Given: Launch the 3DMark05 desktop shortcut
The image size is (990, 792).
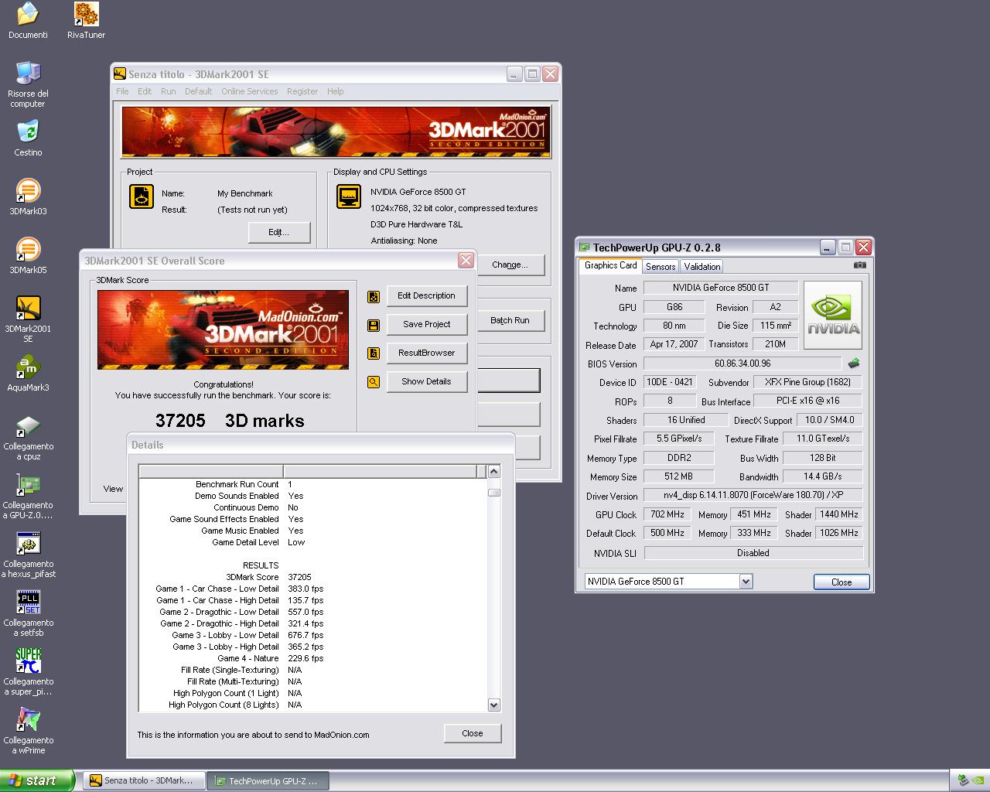Looking at the screenshot, I should 28,254.
